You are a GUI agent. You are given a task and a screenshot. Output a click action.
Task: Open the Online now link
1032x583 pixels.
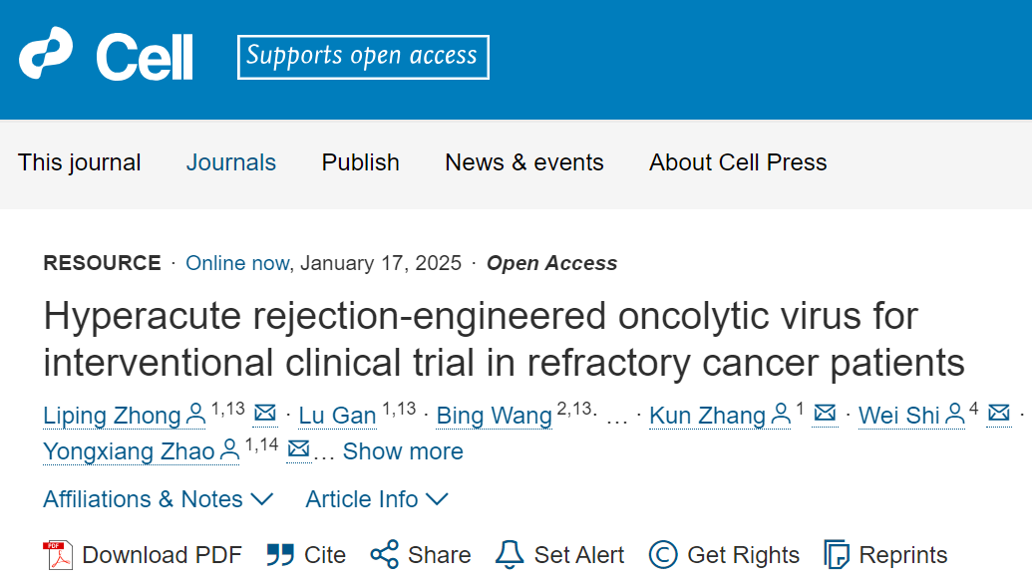[x=237, y=263]
